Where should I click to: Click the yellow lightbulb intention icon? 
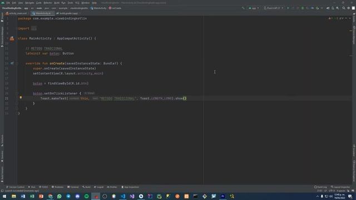(21, 98)
